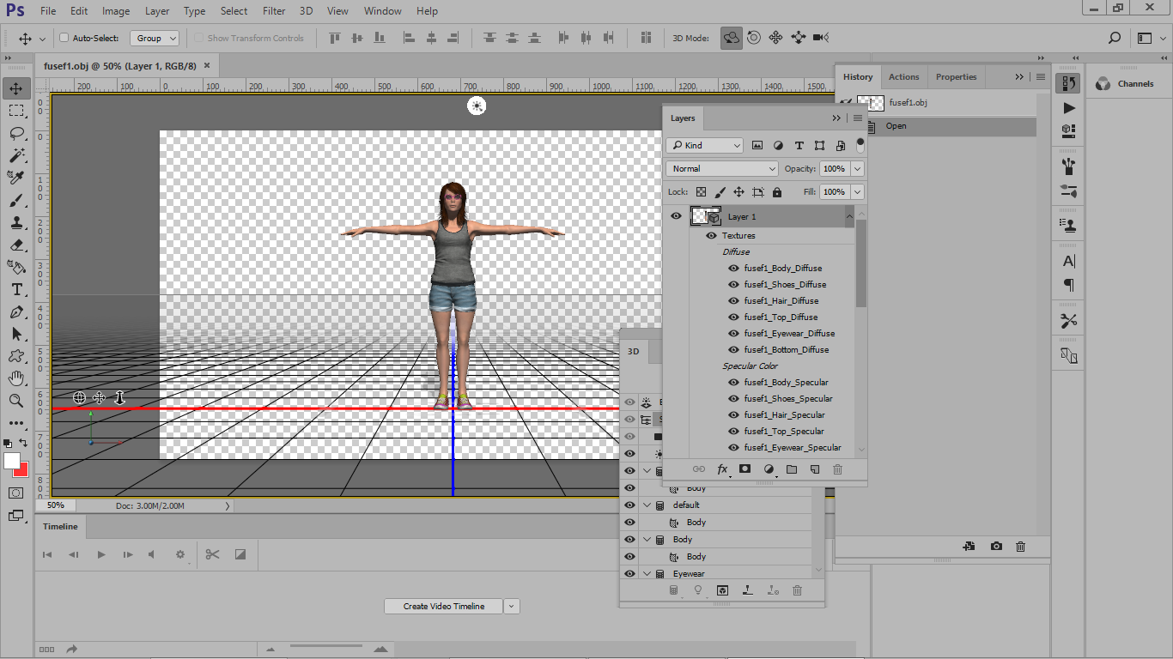Switch to the Actions tab
1173x659 pixels.
click(903, 76)
